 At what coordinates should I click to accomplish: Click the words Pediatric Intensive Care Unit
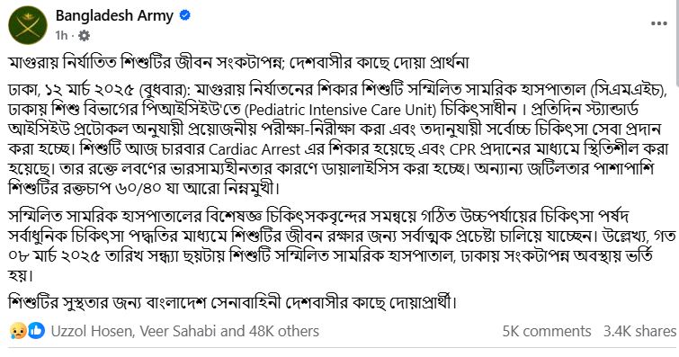point(340,110)
